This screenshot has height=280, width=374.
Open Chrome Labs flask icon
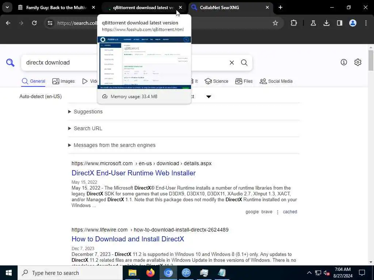click(x=313, y=23)
